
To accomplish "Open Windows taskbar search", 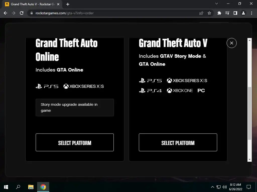I will pos(18,187).
